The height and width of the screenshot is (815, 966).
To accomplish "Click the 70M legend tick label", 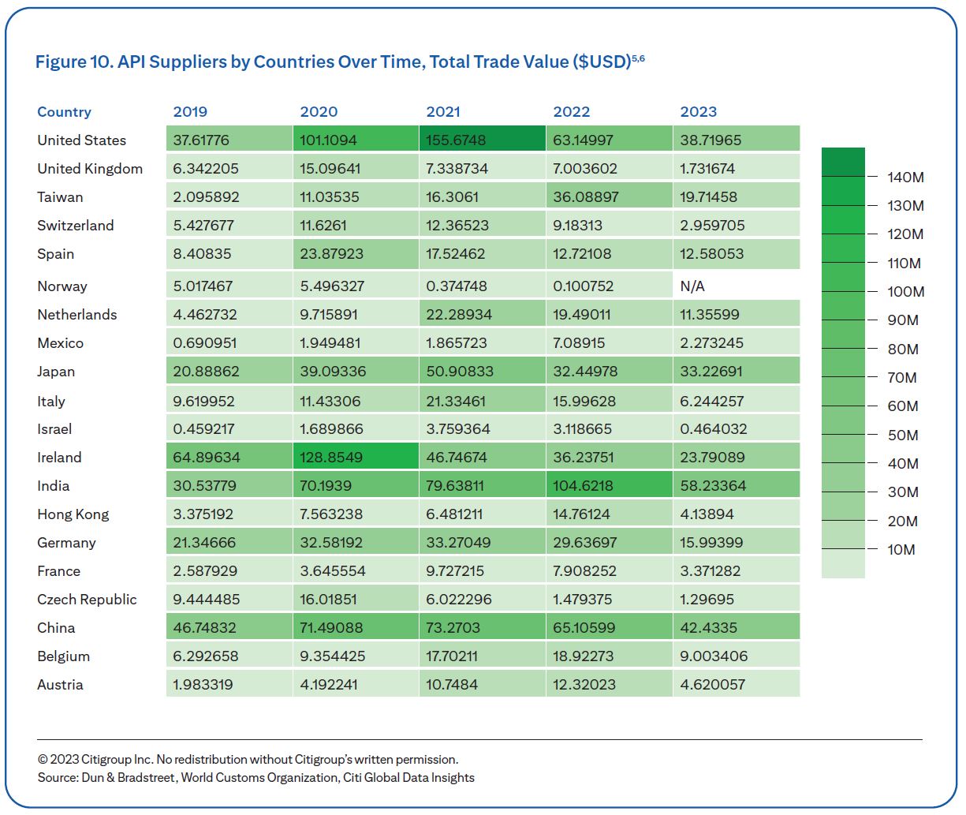I will tap(902, 377).
